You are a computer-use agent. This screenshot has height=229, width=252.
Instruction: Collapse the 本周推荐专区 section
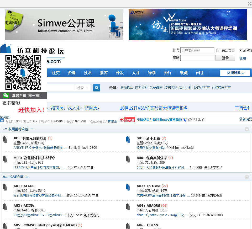click(247, 129)
